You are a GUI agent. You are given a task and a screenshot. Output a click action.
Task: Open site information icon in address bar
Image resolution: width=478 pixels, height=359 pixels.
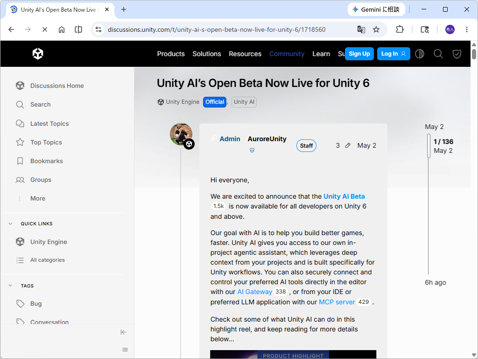98,29
